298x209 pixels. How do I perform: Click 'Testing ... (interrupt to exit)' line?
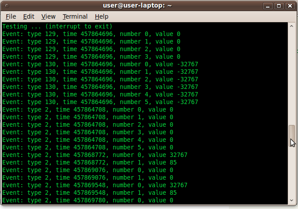[57, 26]
